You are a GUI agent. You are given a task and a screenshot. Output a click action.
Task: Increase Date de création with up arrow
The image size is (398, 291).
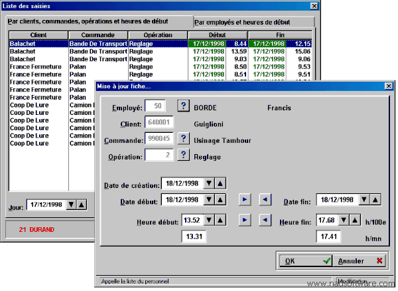point(220,183)
